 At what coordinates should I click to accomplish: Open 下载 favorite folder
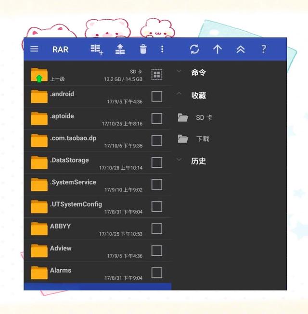tap(193, 138)
